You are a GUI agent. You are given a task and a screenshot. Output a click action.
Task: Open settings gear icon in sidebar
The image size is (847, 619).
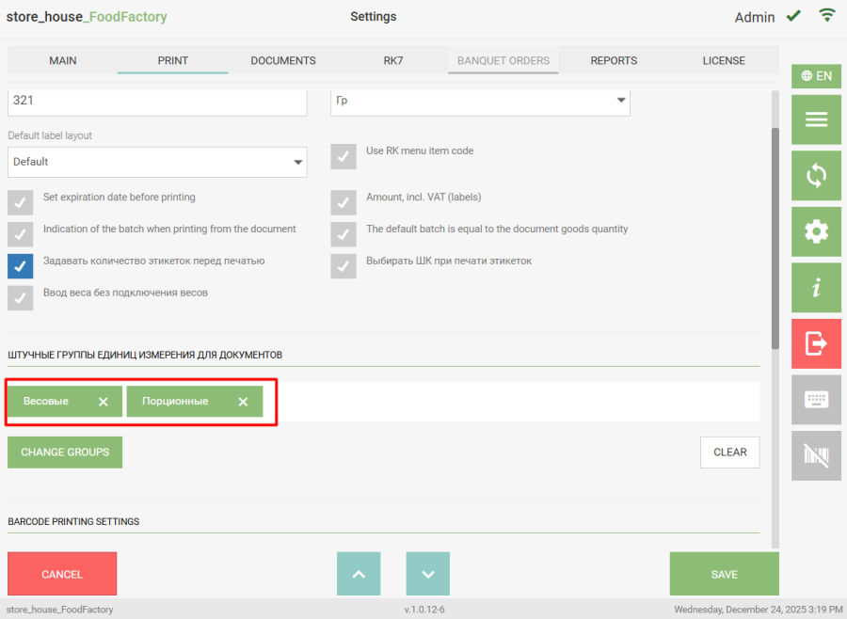pyautogui.click(x=816, y=231)
